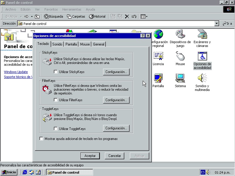
Task: Click the clock showing 01:24 p.m.
Action: click(222, 172)
